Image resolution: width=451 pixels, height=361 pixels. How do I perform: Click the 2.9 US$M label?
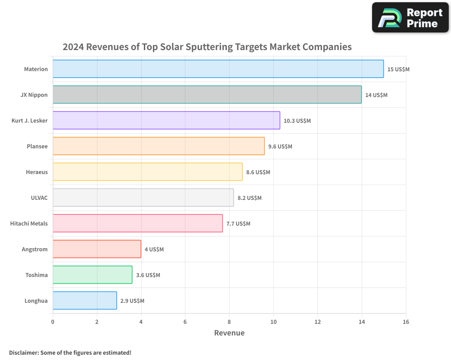click(131, 301)
